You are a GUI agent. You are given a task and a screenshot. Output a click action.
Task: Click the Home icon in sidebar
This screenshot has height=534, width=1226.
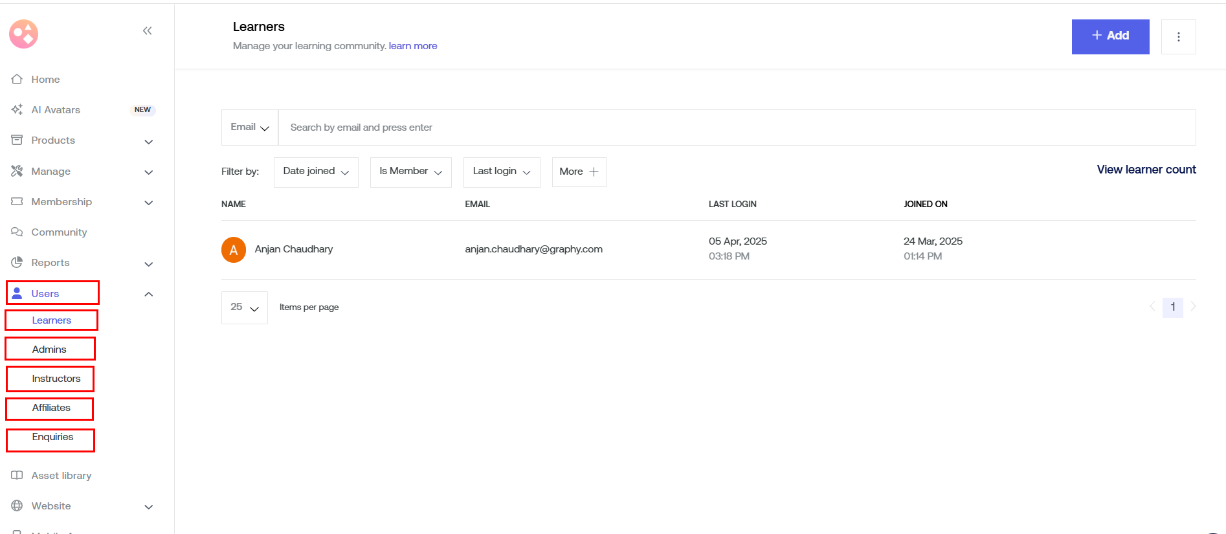click(17, 79)
